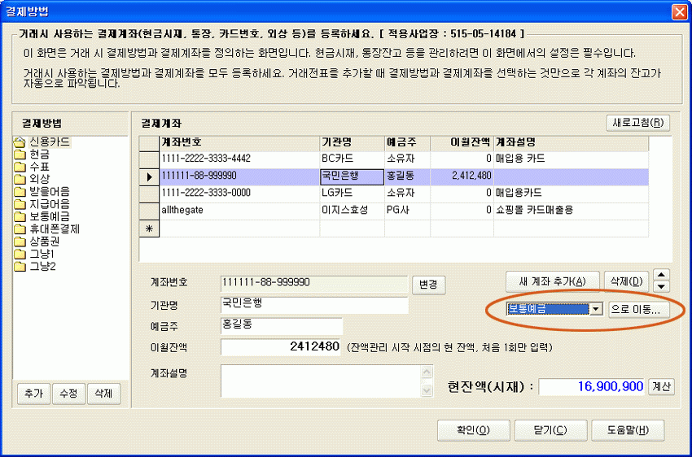The width and height of the screenshot is (692, 457).
Task: Click 계좌설명 scrollbar up arrow
Action: (427, 372)
